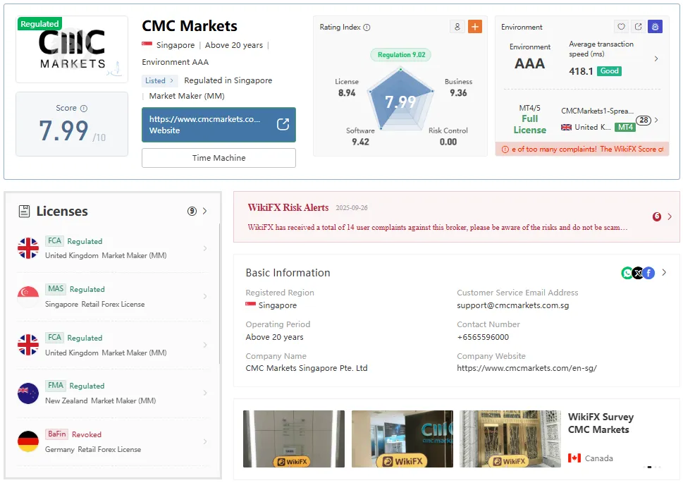Click the support@cmcmarkets.com.sg email
The image size is (683, 483).
(512, 305)
